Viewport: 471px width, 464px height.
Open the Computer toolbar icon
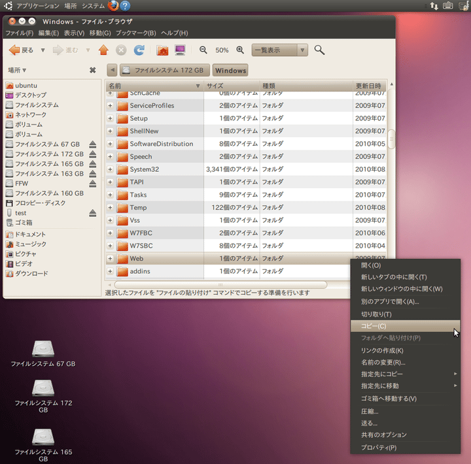[181, 50]
